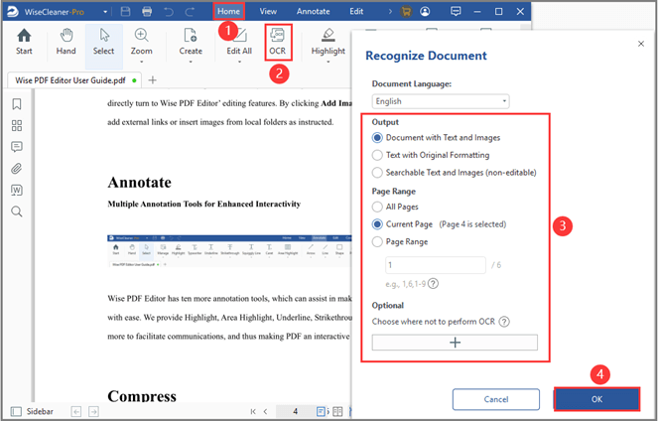658x421 pixels.
Task: Open the Bookmarks sidebar panel
Action: [17, 104]
